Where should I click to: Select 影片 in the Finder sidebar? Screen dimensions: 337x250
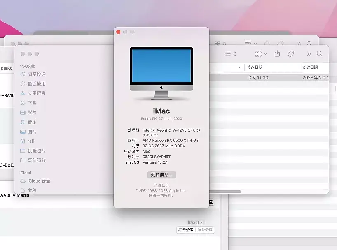coord(28,112)
